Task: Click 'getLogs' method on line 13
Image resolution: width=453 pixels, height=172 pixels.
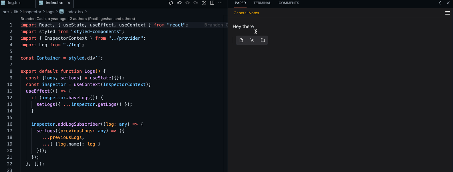Action: (x=107, y=104)
